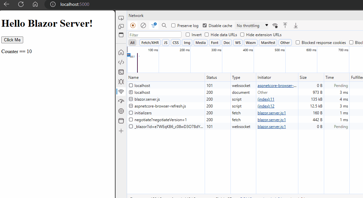
Task: Open the No throttling dropdown
Action: [x=252, y=25]
